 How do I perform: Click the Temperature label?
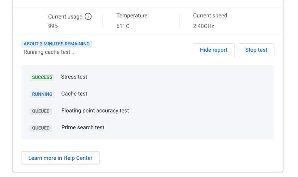coord(132,16)
